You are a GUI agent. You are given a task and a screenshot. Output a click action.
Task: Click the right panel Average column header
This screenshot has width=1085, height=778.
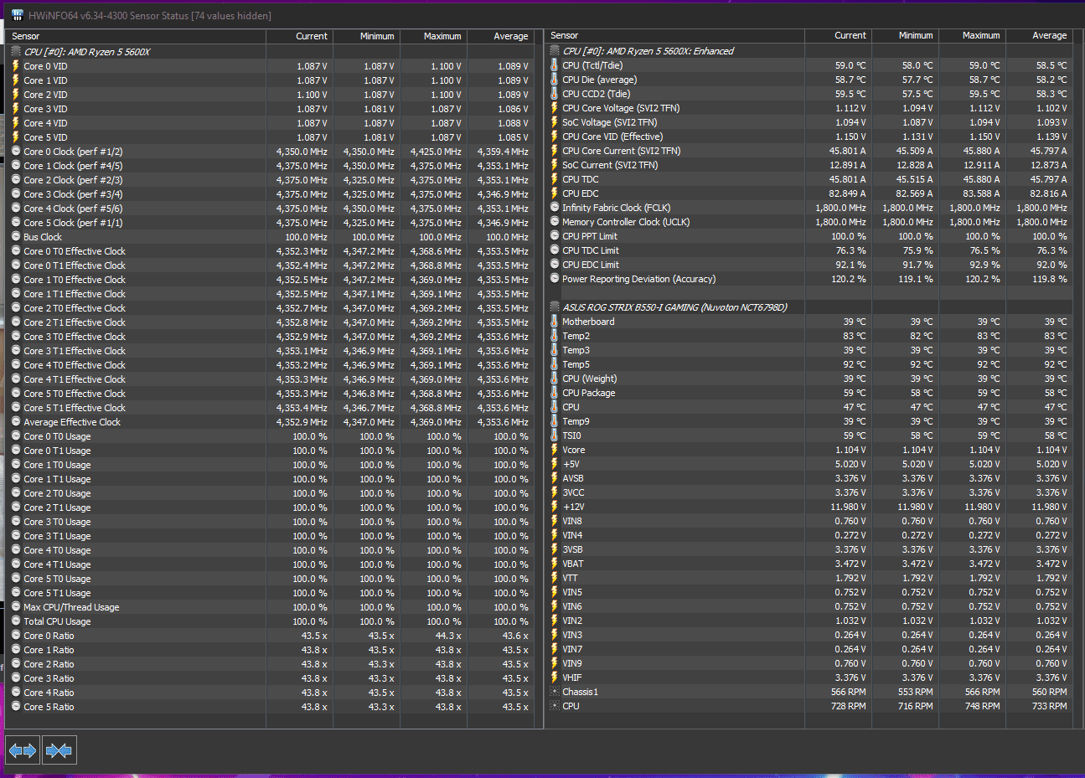[x=1039, y=35]
